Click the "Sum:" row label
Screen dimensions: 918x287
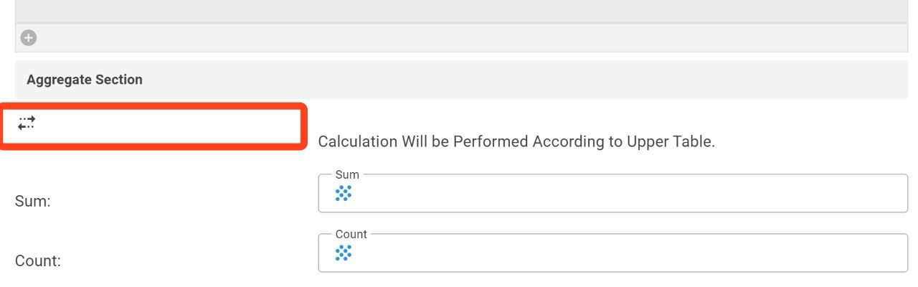(33, 202)
